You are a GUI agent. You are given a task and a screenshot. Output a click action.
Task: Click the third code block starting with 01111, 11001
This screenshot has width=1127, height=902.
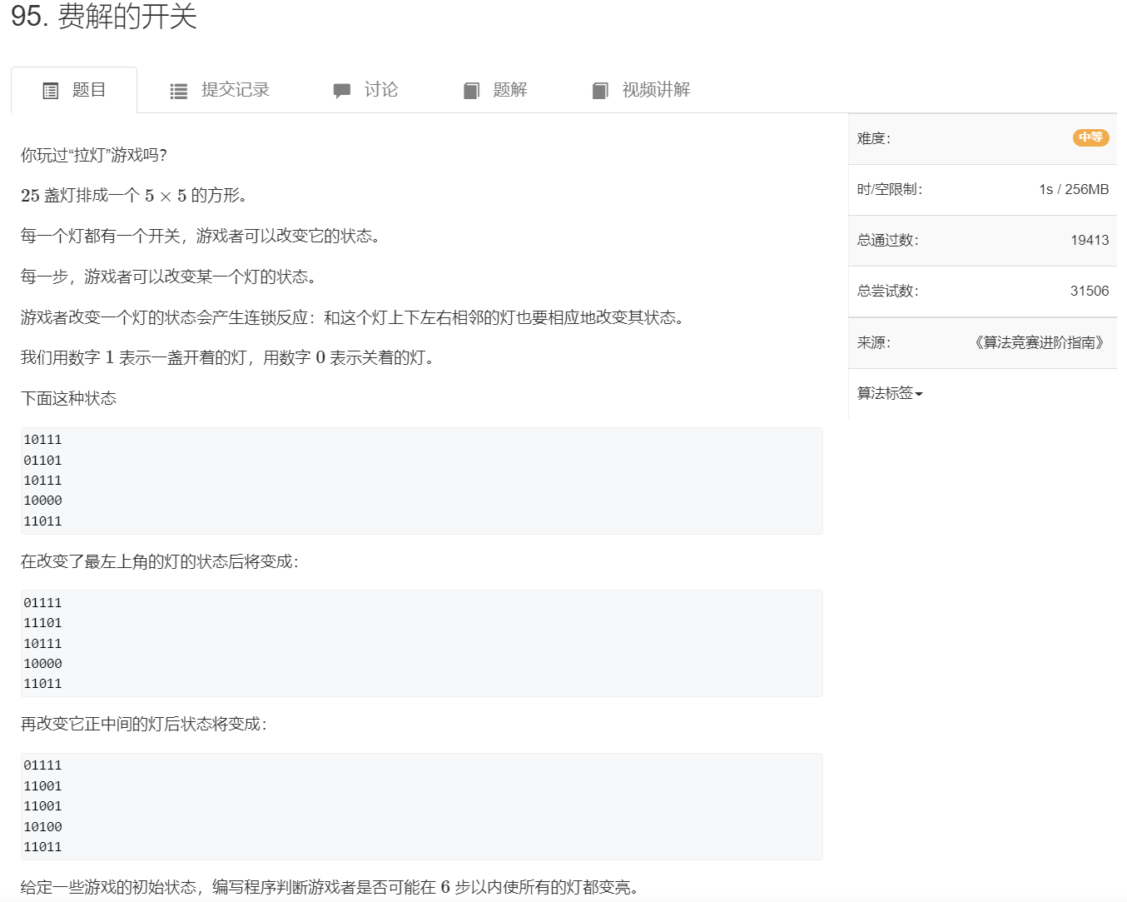tap(422, 806)
